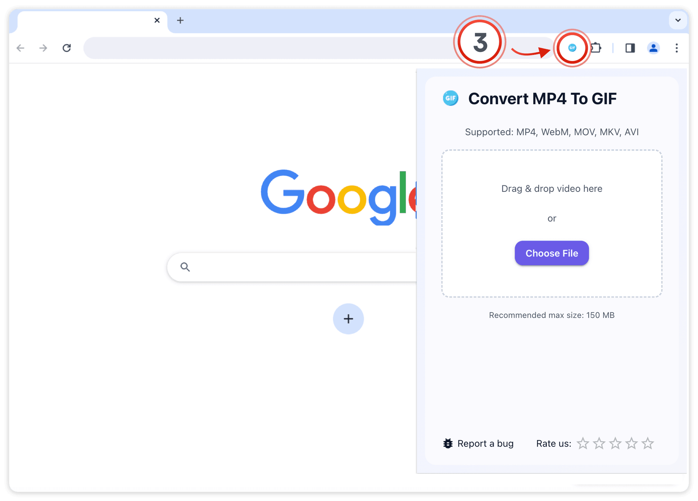Click the bug icon beside Report a bug
This screenshot has width=698, height=501.
point(448,443)
